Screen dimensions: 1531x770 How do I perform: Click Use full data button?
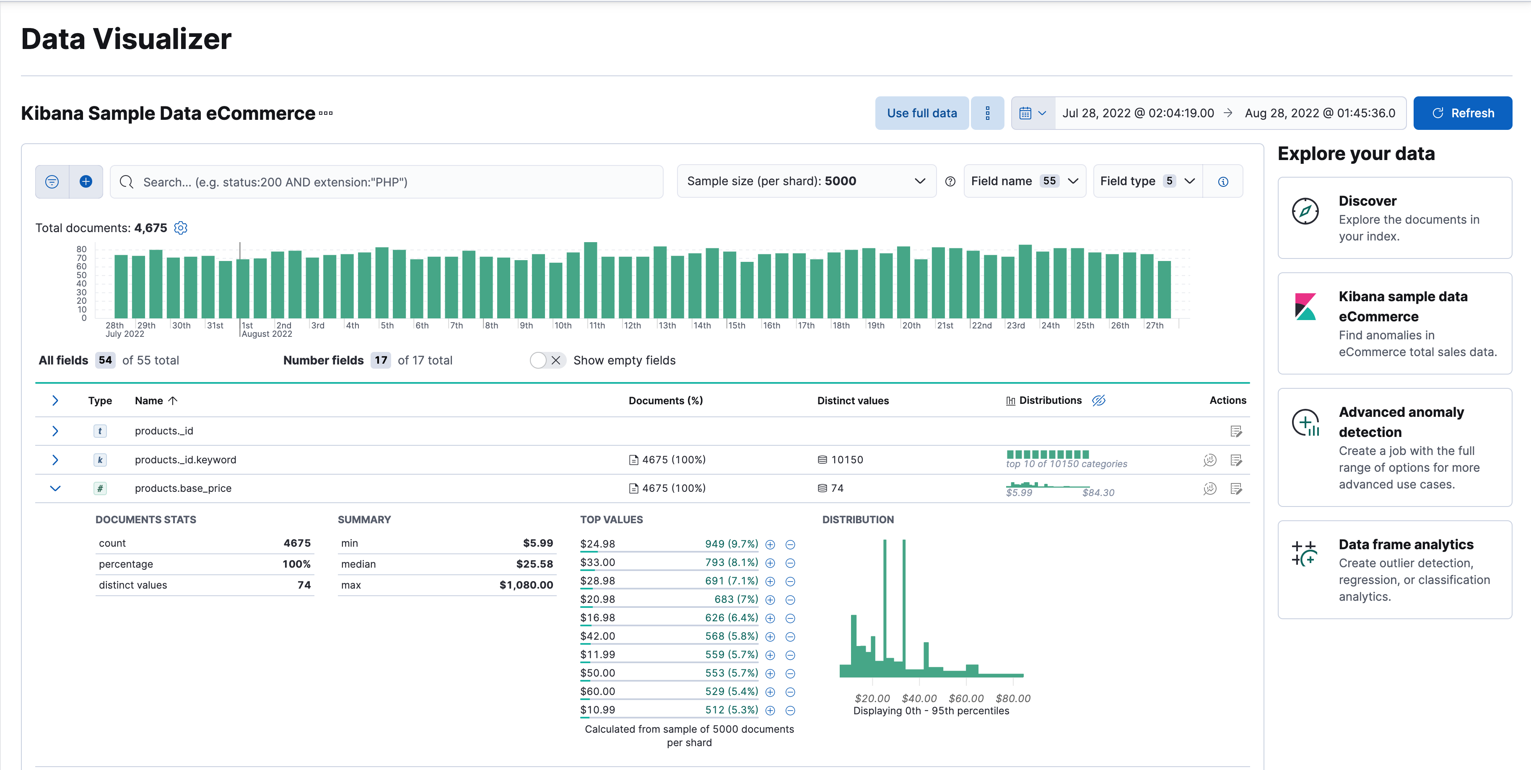(921, 113)
